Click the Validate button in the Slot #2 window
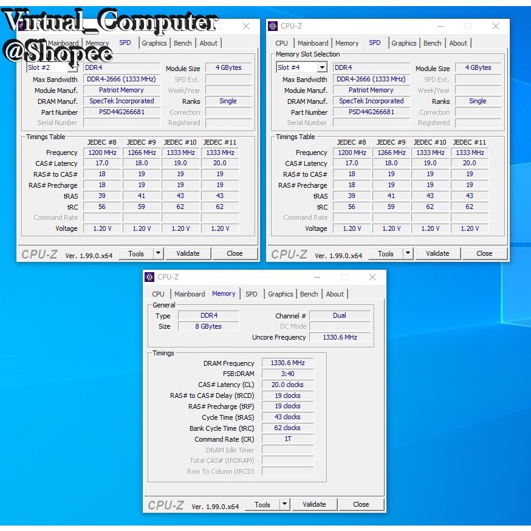Image resolution: width=531 pixels, height=531 pixels. point(188,253)
